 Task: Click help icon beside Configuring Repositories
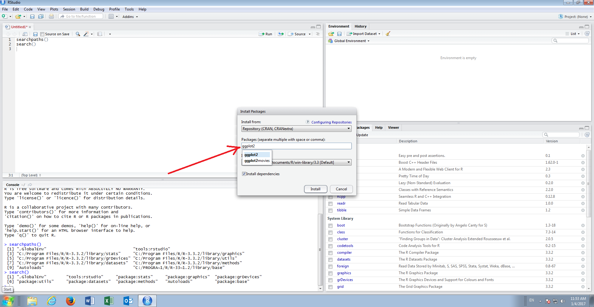click(x=308, y=122)
